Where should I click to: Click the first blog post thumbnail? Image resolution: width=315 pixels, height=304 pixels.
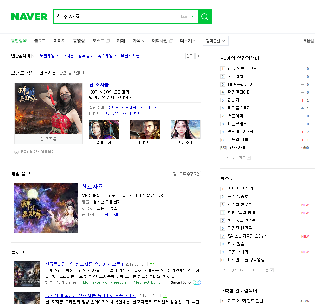coord(27,274)
